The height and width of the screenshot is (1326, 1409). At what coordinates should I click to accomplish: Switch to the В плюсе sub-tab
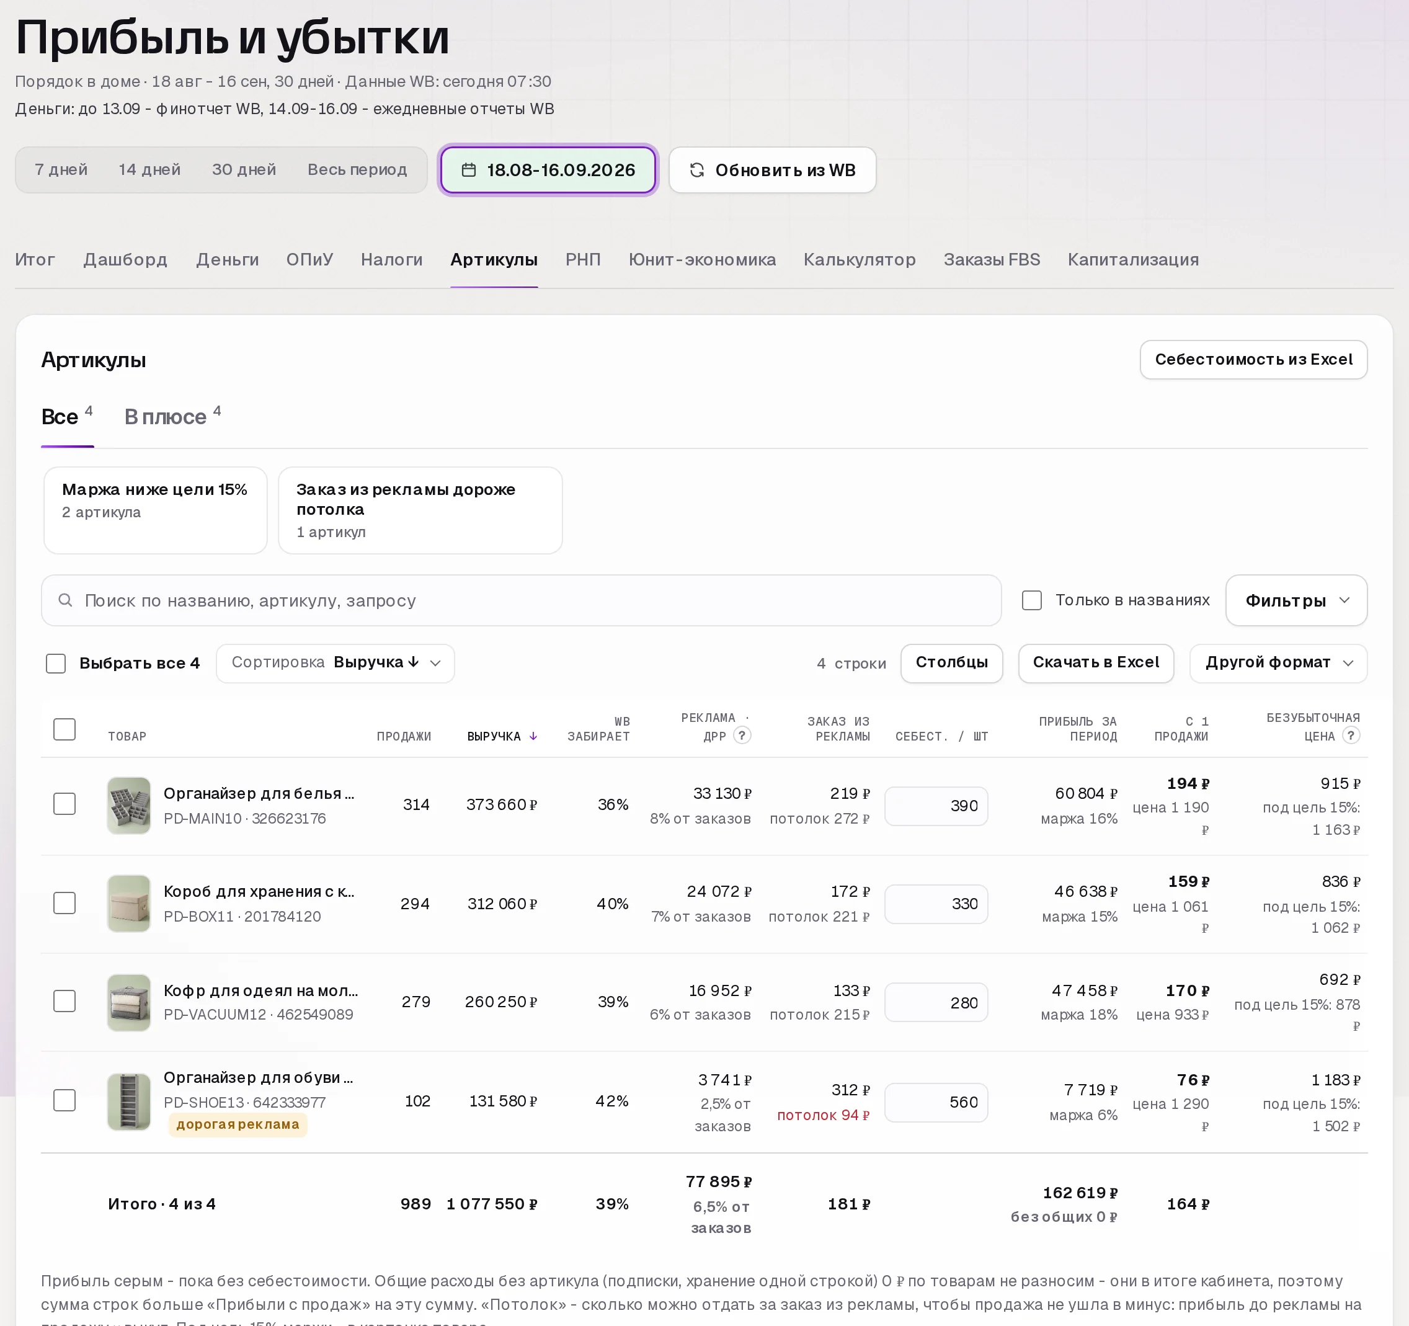[x=173, y=416]
